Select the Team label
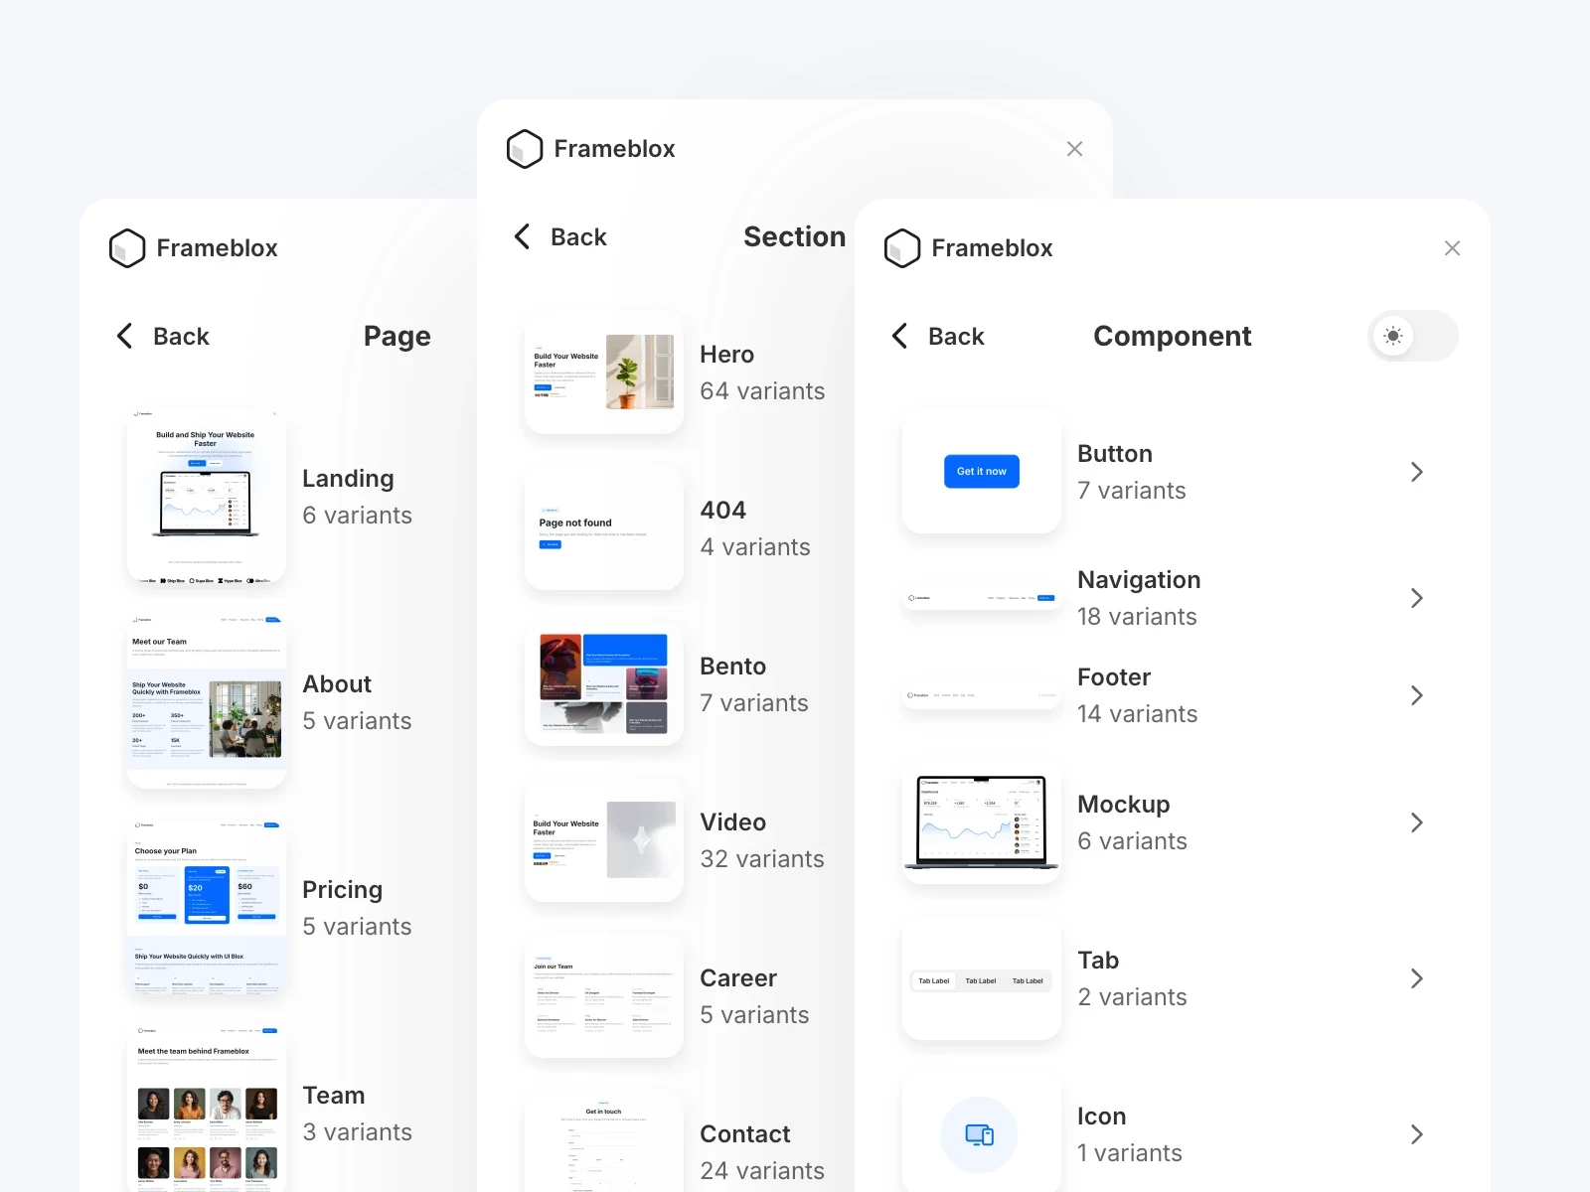1590x1192 pixels. (334, 1096)
